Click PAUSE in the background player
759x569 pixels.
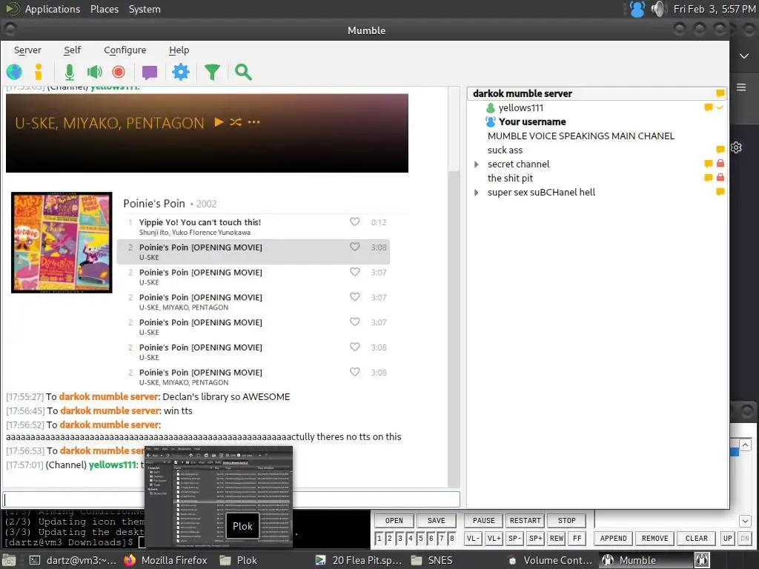483,521
